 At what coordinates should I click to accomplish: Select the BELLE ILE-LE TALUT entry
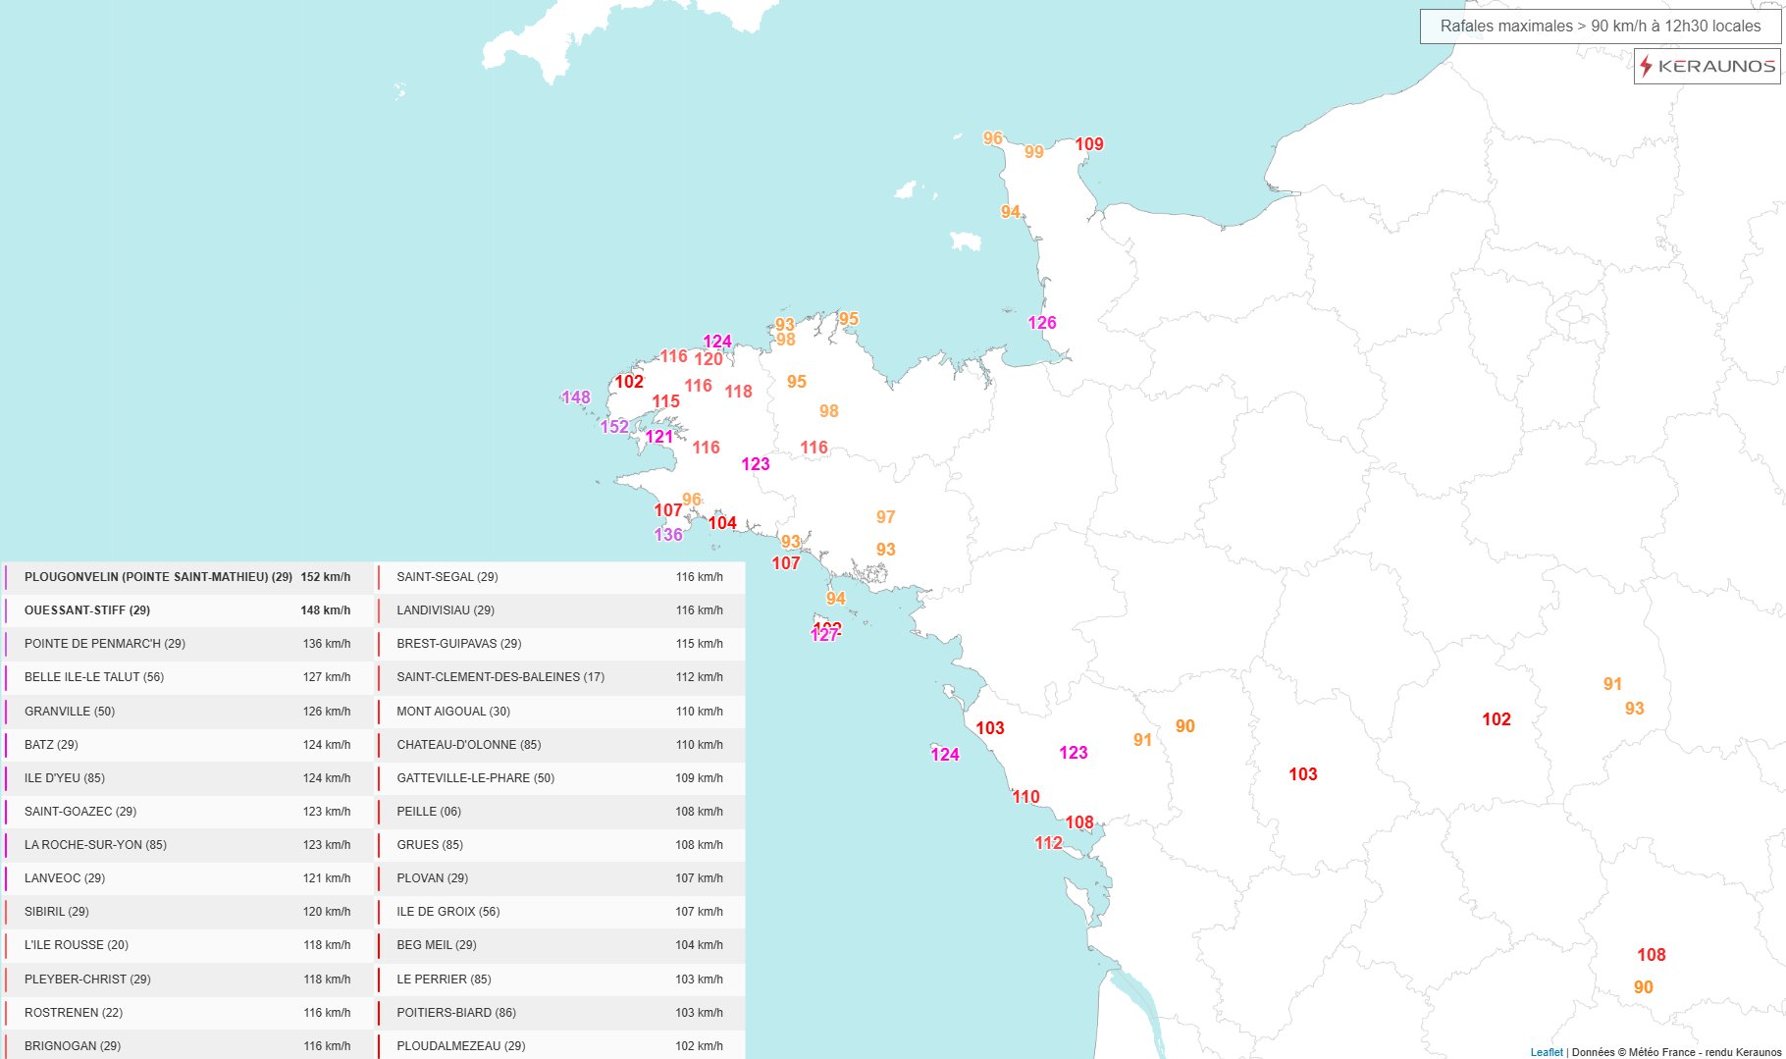point(186,677)
